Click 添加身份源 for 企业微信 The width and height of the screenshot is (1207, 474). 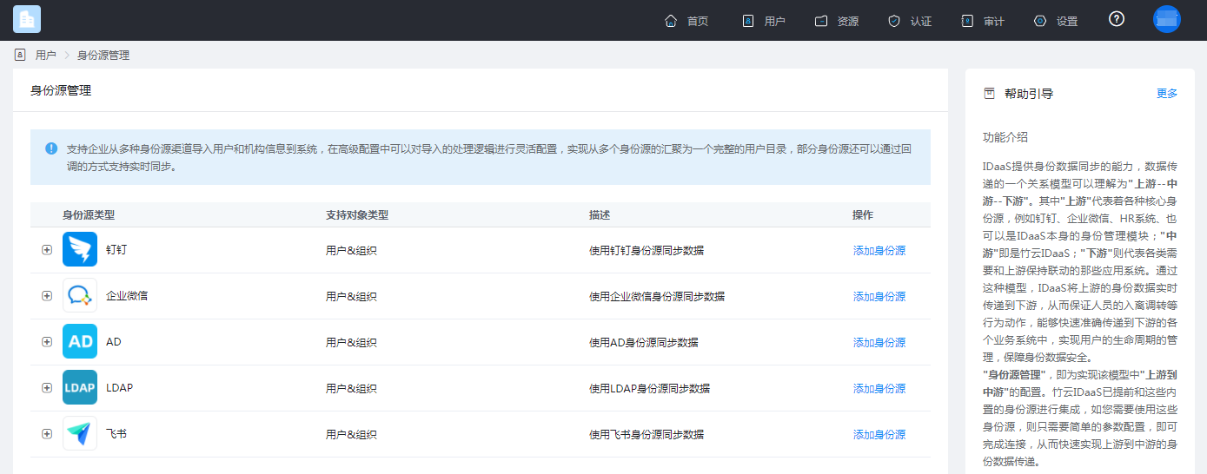coord(879,297)
